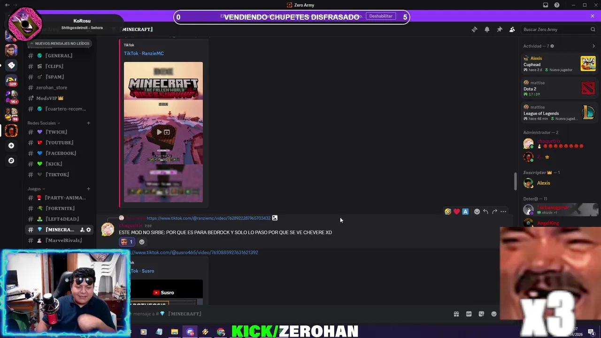Create channel in Juegos category
The height and width of the screenshot is (338, 601).
(x=88, y=189)
